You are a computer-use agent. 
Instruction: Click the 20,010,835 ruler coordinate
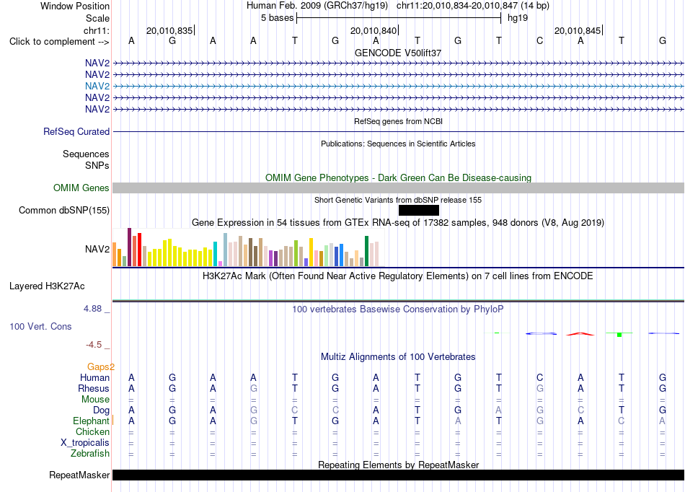coord(169,30)
